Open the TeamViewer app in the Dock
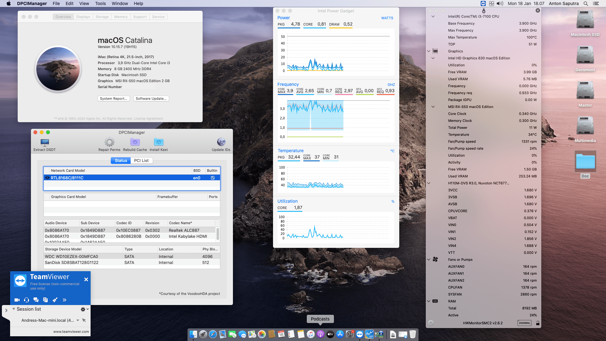 tap(360, 334)
